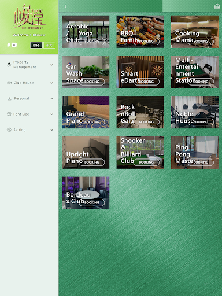Book the Cooking Mama facility
This screenshot has height=296, width=222.
[201, 41]
